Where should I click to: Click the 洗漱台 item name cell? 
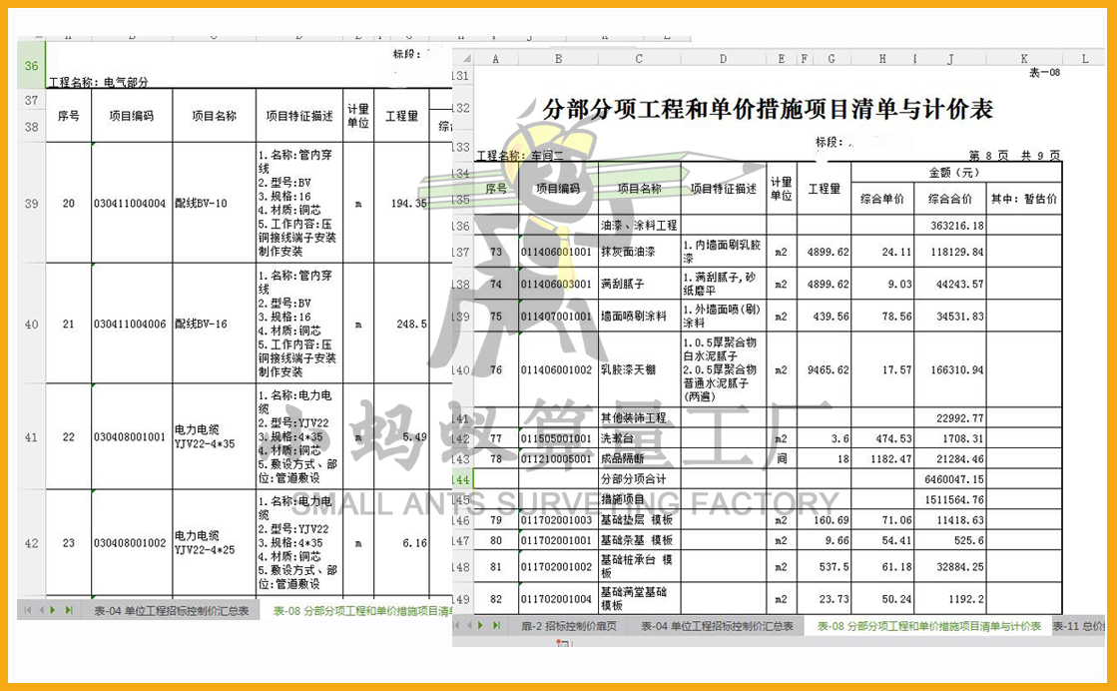coord(638,438)
